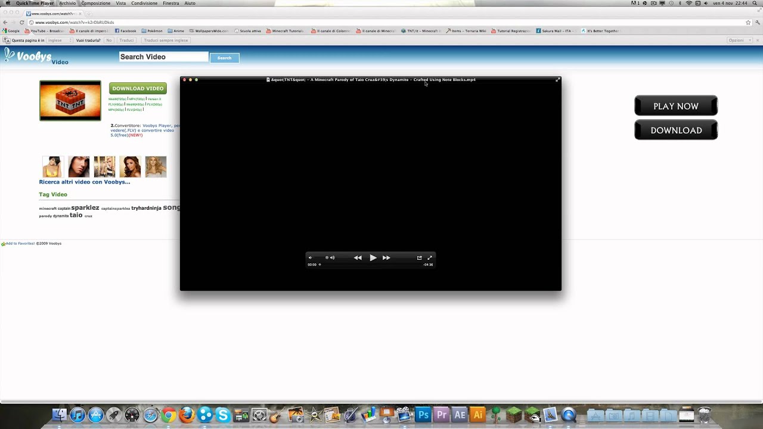
Task: Click the sparklez tag
Action: 85,208
